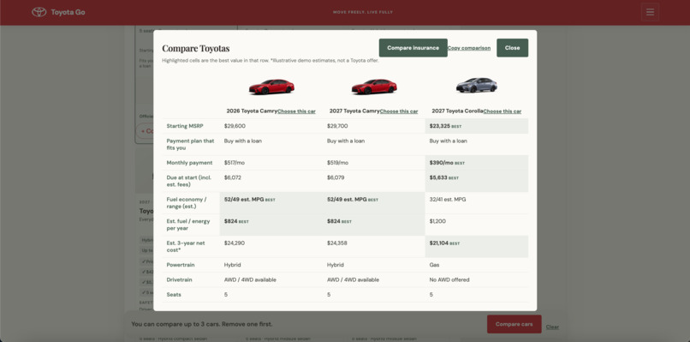Click the Drivetrain row label
Image resolution: width=690 pixels, height=342 pixels.
[180, 280]
